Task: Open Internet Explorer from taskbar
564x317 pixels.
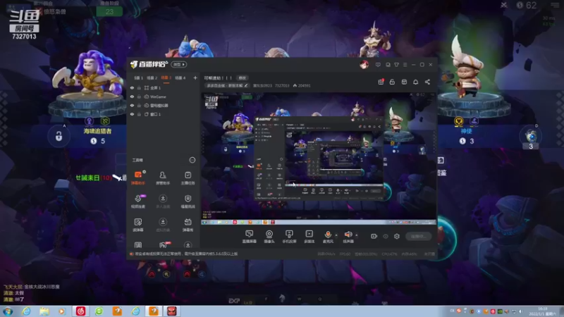Action: point(26,311)
